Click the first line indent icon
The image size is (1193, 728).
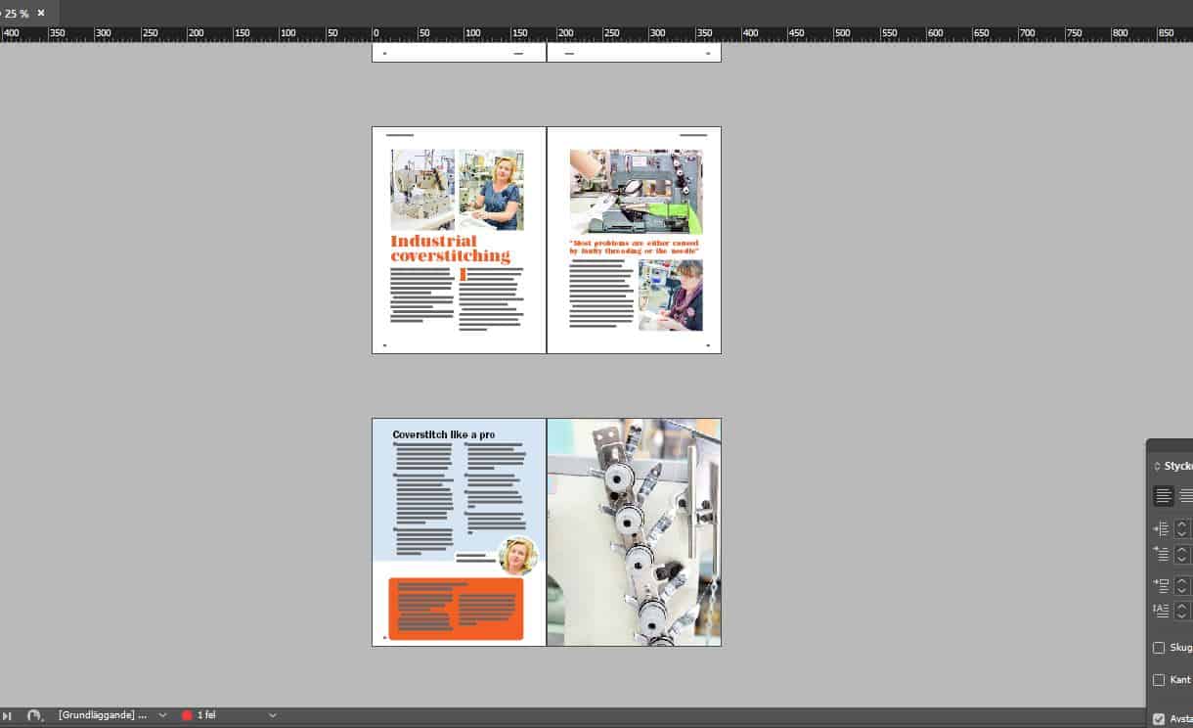coord(1161,554)
